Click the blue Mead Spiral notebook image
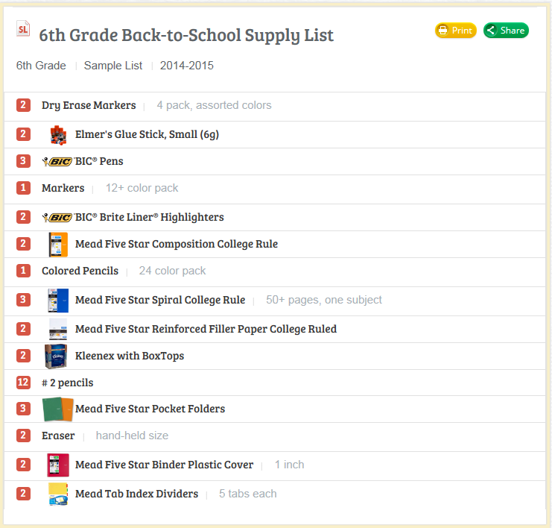This screenshot has width=552, height=528. 58,301
